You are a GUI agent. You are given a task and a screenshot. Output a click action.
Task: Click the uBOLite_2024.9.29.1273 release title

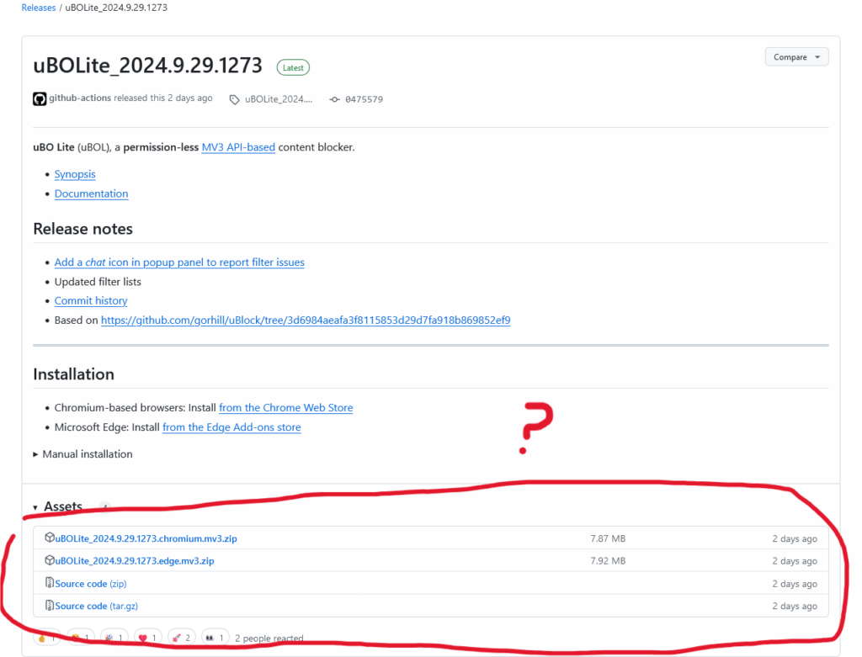click(x=148, y=66)
